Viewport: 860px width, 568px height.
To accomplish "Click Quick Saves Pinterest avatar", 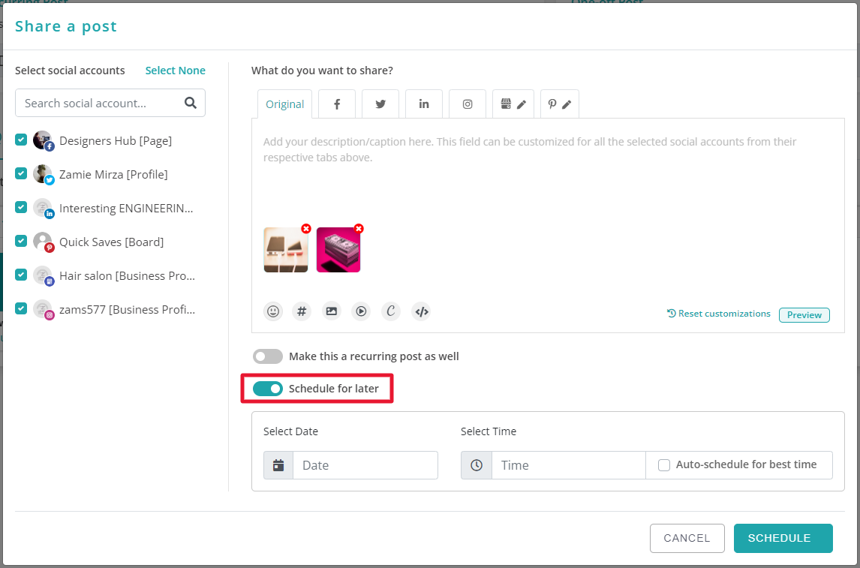I will point(43,242).
